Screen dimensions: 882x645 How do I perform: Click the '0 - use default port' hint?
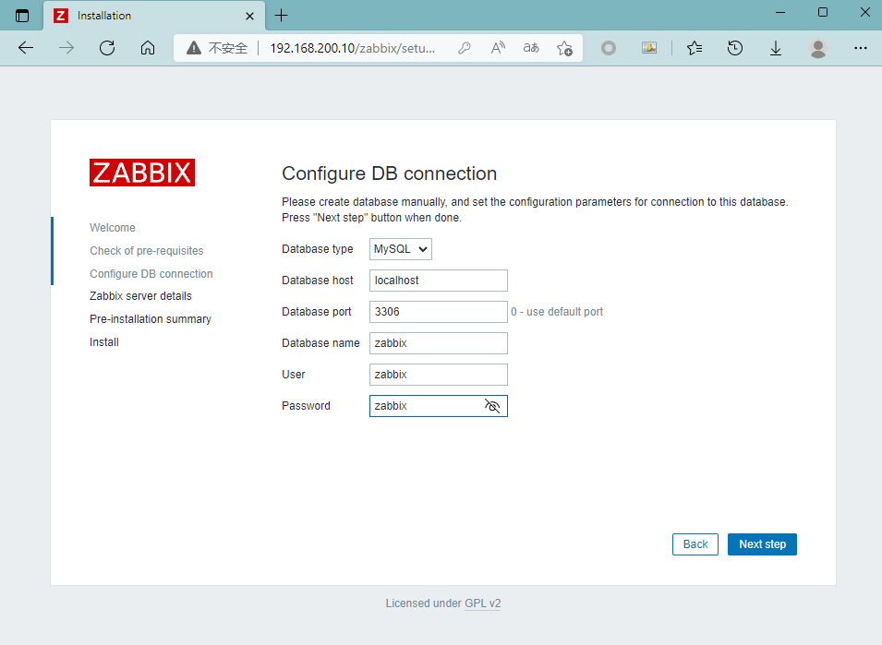click(557, 312)
